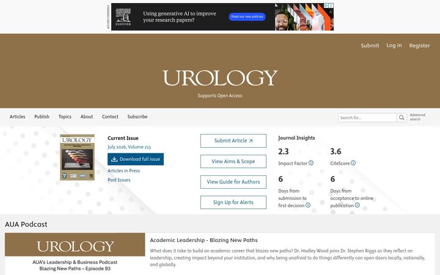Open July 2026, Volume 213 issue link

(x=129, y=147)
